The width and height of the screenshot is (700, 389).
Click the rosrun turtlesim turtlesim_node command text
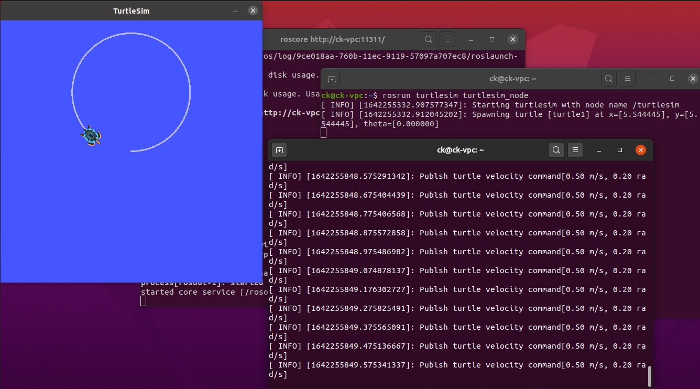click(456, 95)
